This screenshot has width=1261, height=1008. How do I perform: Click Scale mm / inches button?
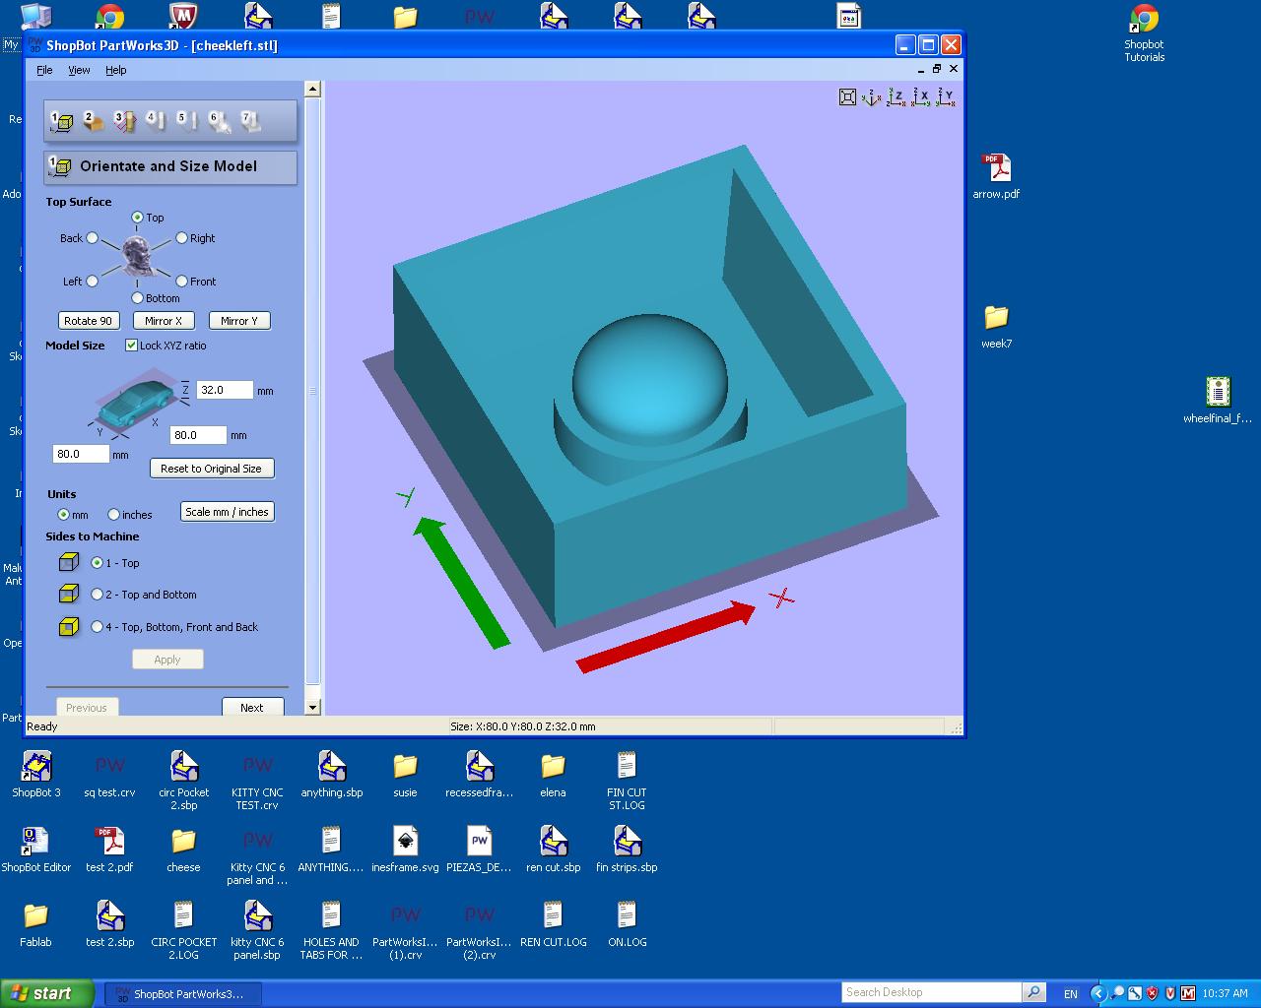(x=228, y=512)
